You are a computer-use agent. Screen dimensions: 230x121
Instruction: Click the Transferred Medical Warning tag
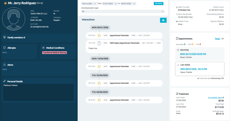pos(55,53)
